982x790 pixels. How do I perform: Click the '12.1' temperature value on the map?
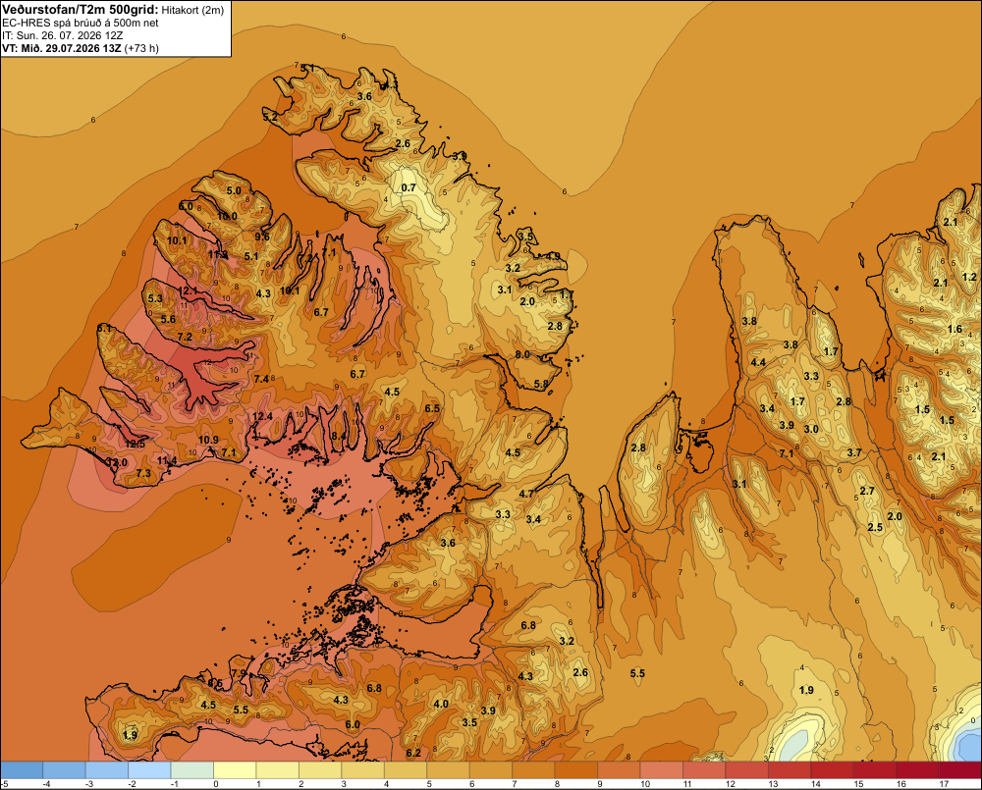tap(188, 291)
